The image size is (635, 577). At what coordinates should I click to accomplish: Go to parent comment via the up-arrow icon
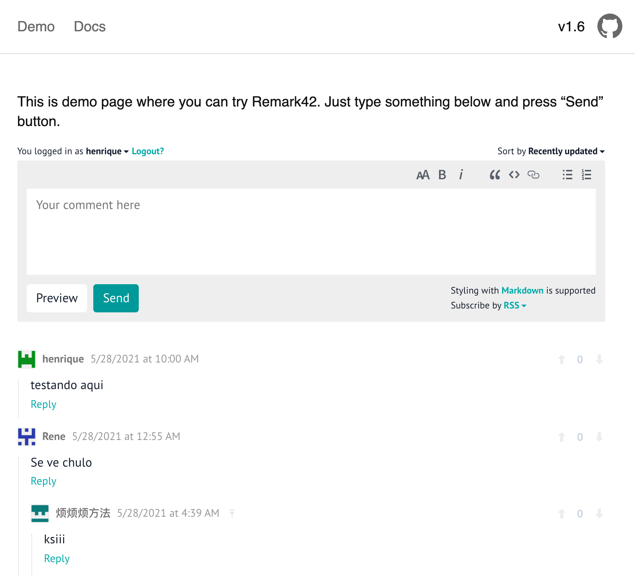coord(232,513)
